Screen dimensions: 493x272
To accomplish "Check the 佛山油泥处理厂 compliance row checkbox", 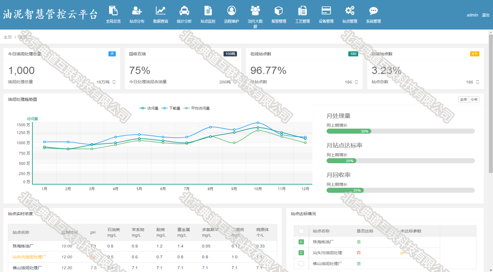I will pyautogui.click(x=301, y=264).
